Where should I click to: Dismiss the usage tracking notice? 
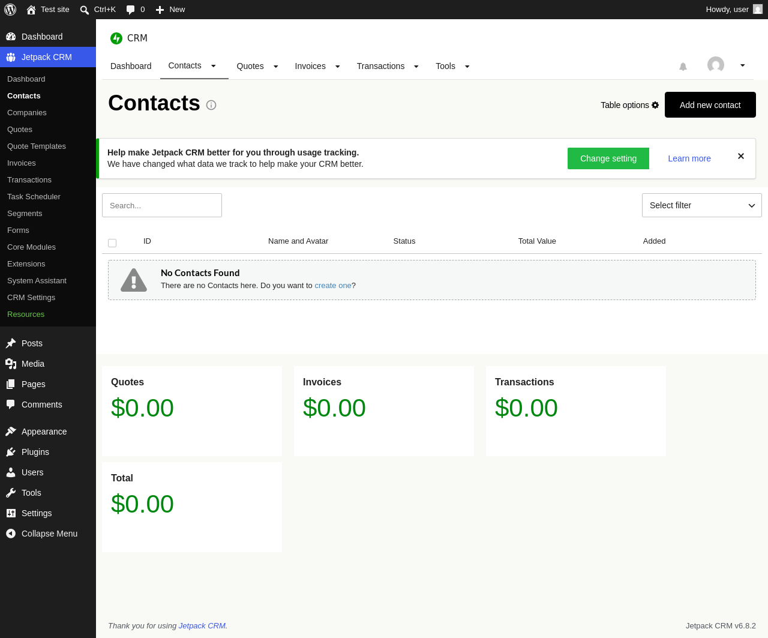click(741, 156)
